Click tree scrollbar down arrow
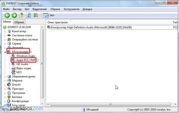This screenshot has width=179, height=113. click(42, 104)
